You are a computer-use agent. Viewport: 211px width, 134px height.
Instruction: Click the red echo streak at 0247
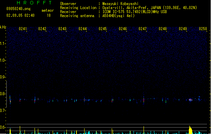pos(144,100)
